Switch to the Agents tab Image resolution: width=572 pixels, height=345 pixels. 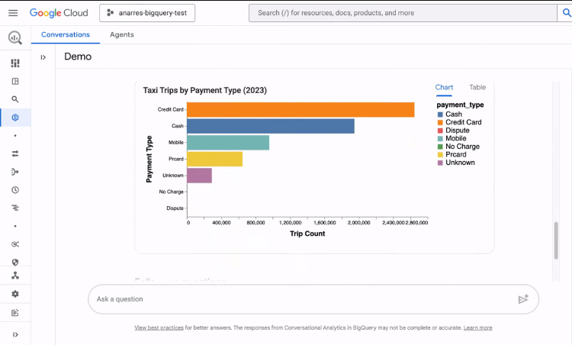[x=122, y=35]
